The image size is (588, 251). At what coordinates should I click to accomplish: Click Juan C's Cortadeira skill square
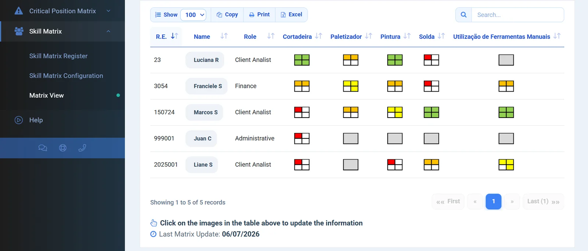click(302, 139)
